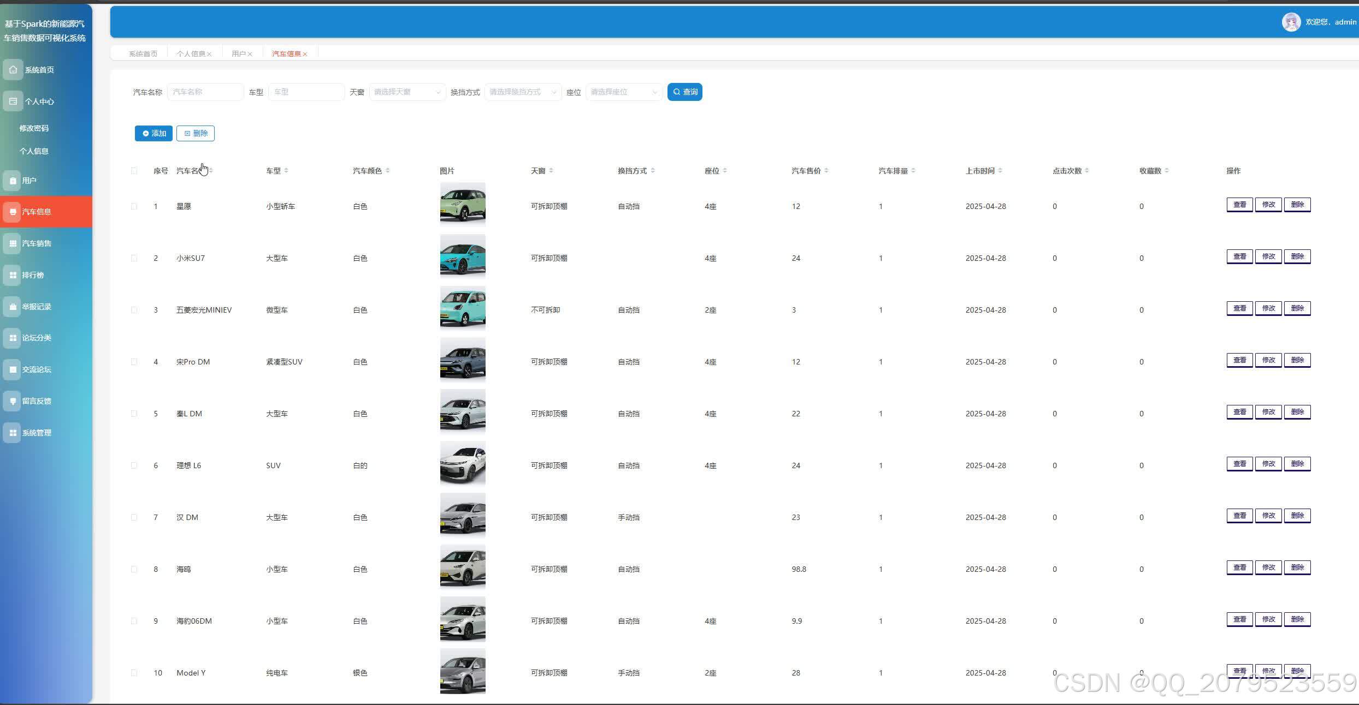
Task: Click the admin avatar icon
Action: pyautogui.click(x=1291, y=22)
